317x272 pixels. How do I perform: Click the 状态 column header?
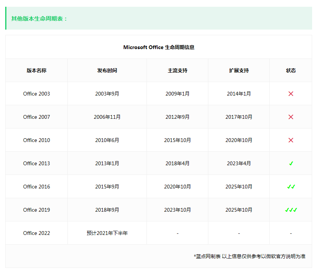point(291,70)
